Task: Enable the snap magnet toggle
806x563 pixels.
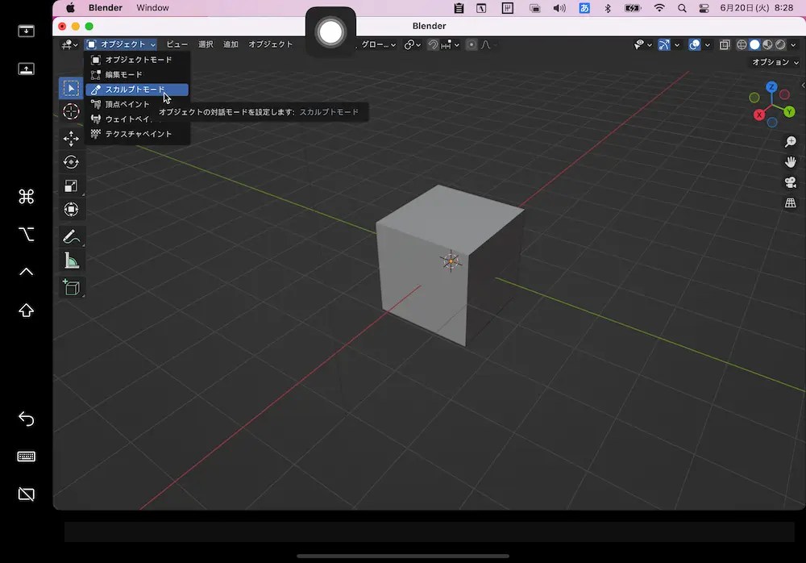Action: (x=433, y=45)
